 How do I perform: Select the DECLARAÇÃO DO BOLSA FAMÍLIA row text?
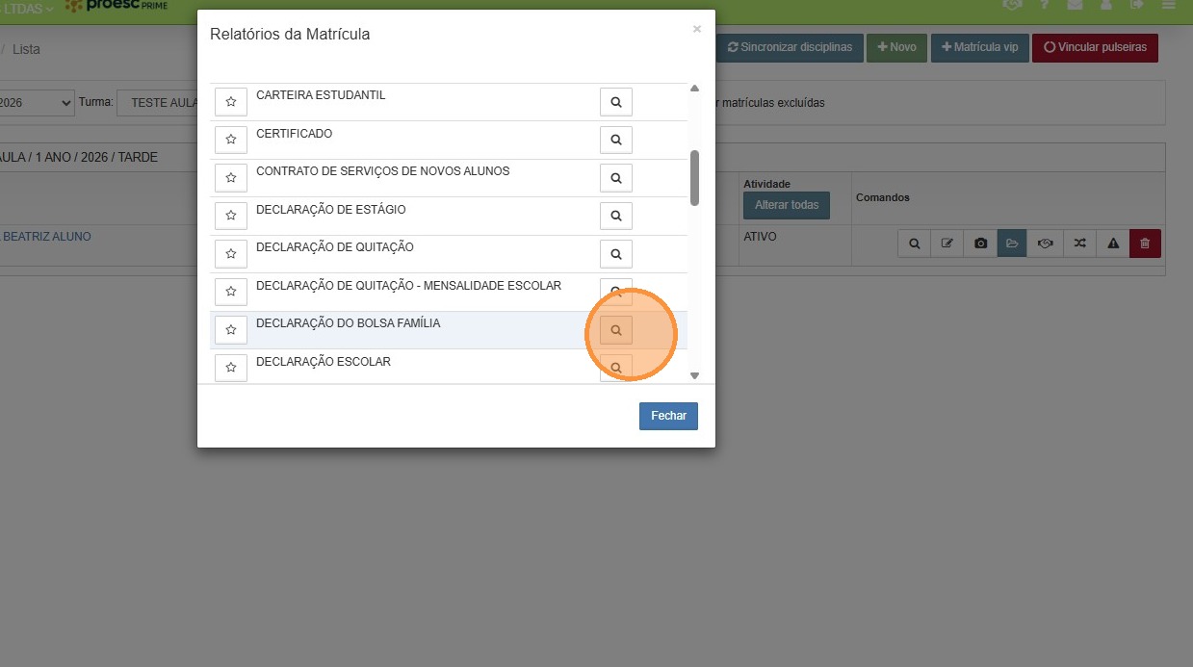coord(349,323)
